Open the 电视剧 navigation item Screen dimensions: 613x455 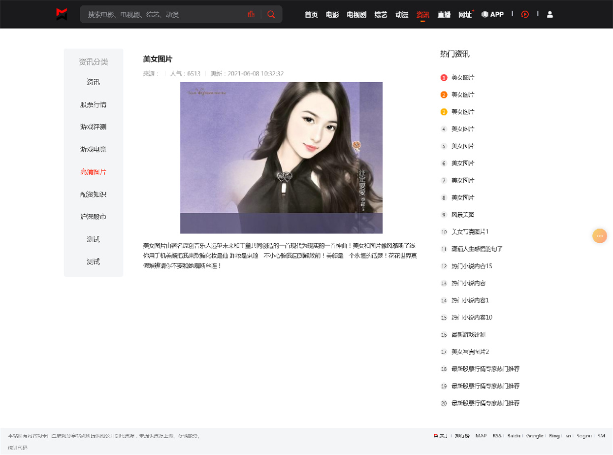356,14
